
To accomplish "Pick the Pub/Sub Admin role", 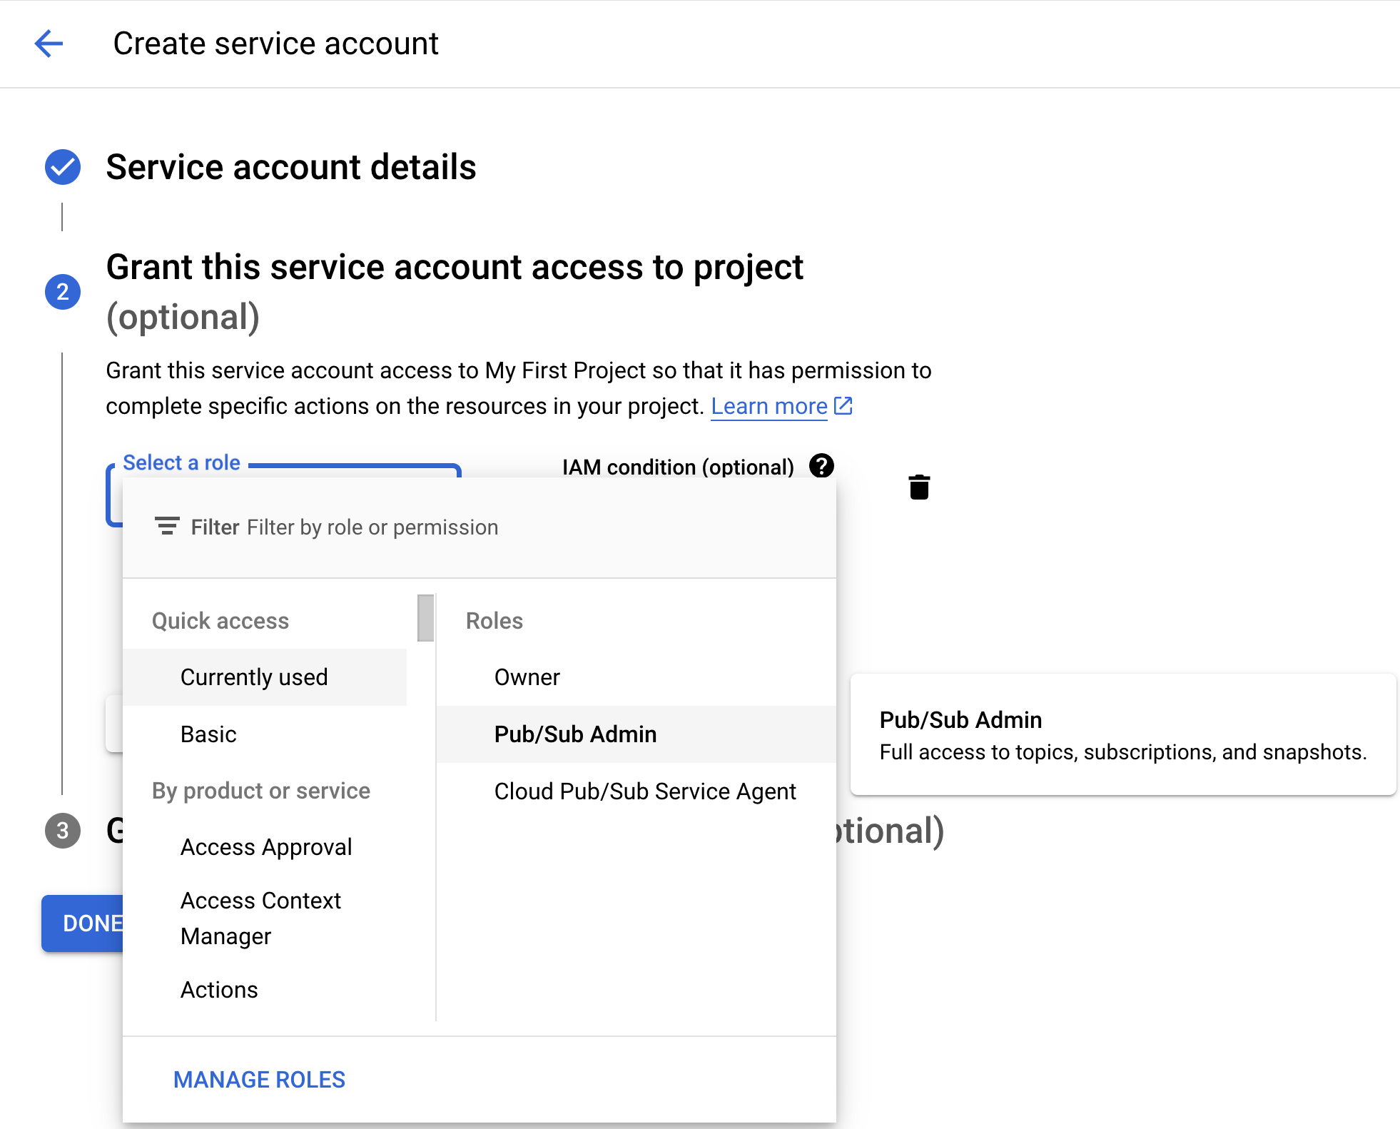I will coord(575,734).
